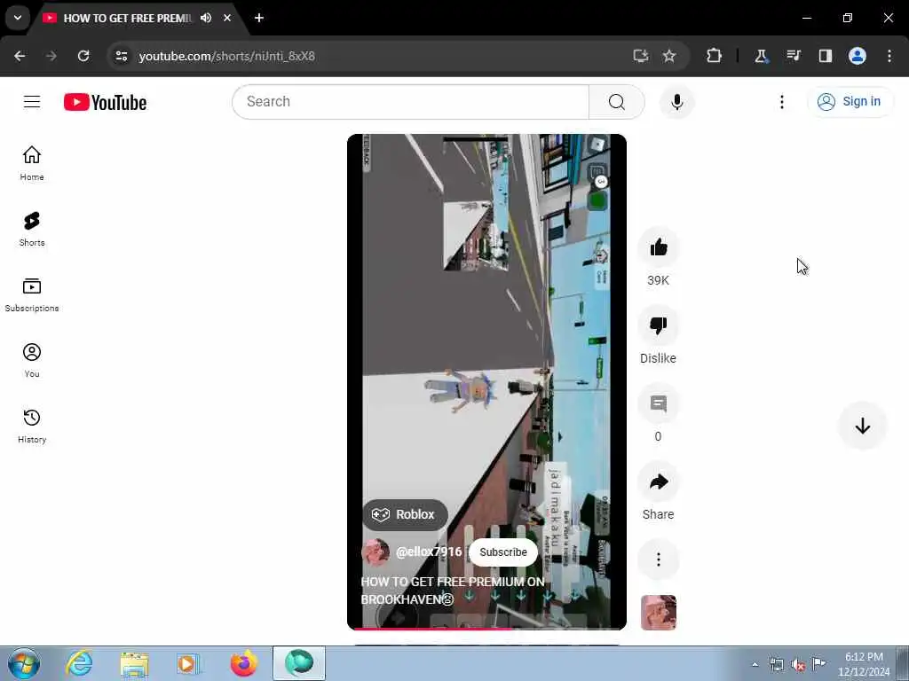Open a new browser tab

click(259, 18)
